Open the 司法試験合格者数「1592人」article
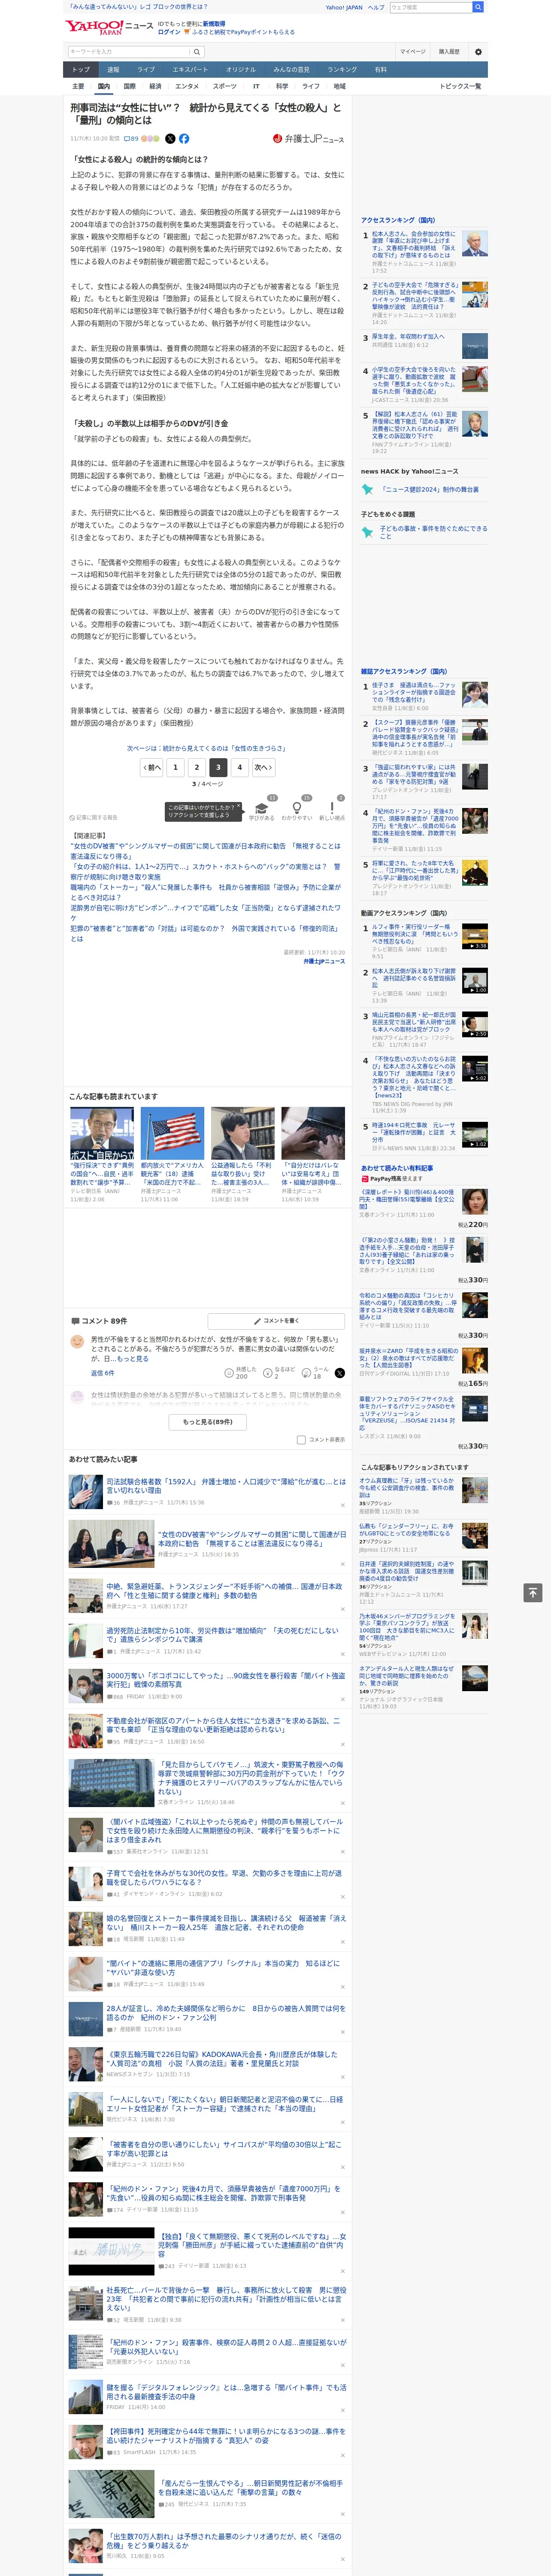The height and width of the screenshot is (2576, 551). 226,1485
